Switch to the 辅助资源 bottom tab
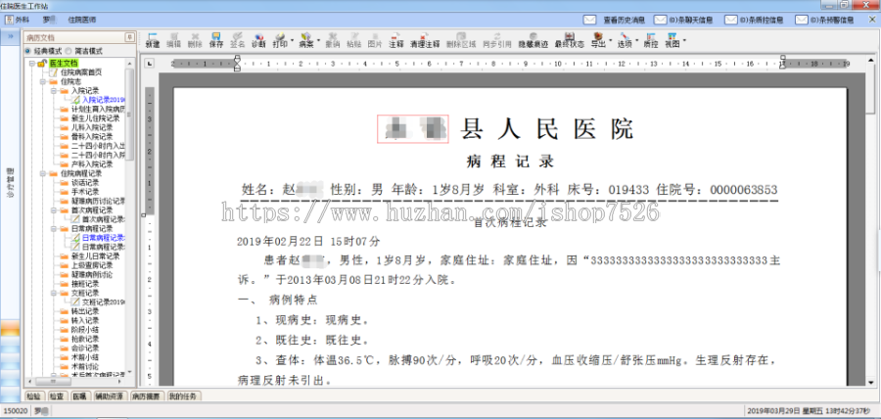 (x=111, y=396)
